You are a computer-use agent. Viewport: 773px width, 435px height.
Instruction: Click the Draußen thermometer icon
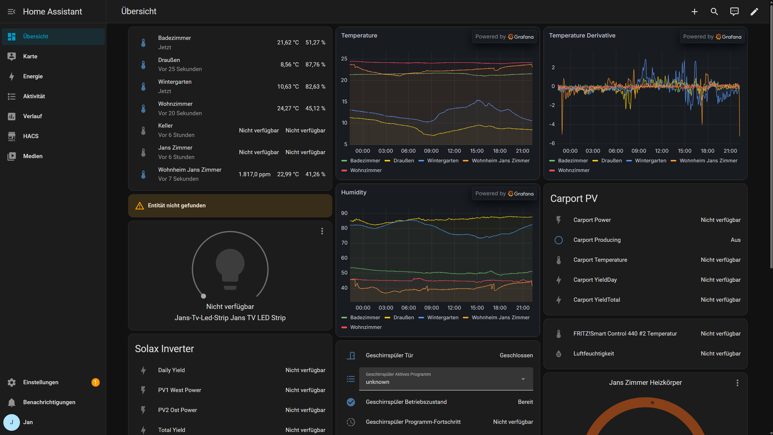pos(143,65)
